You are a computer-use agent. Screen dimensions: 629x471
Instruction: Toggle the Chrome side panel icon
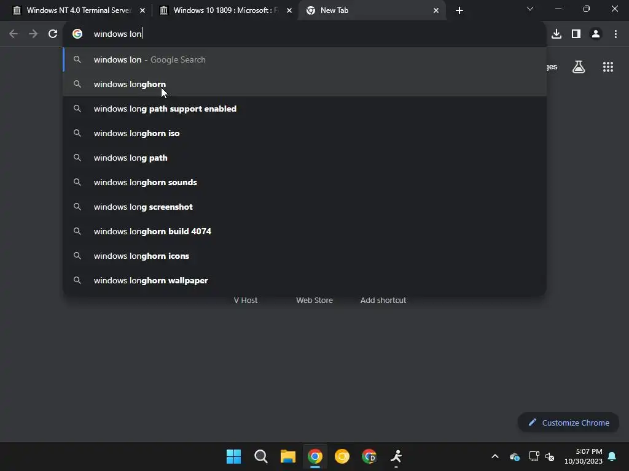(576, 34)
